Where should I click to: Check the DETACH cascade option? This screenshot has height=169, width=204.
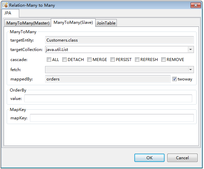pos(65,60)
